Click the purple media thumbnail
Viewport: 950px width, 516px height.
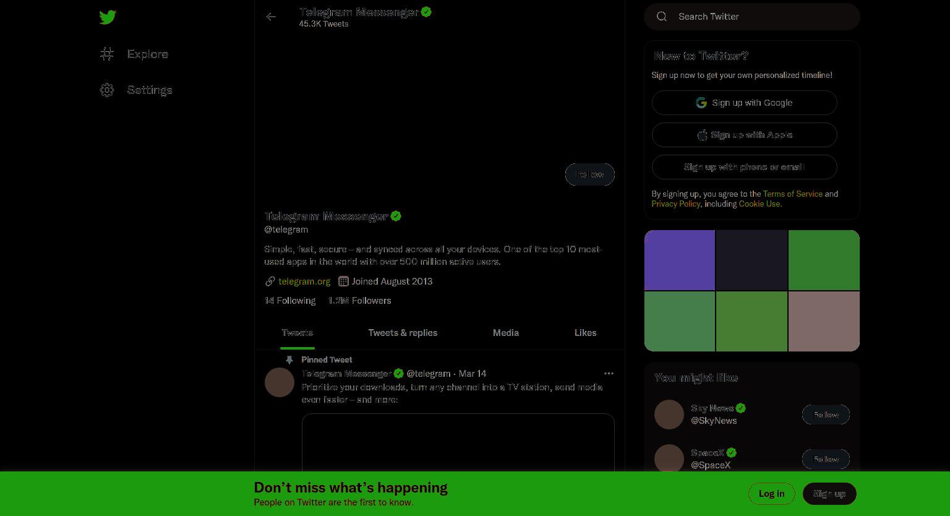coord(680,260)
